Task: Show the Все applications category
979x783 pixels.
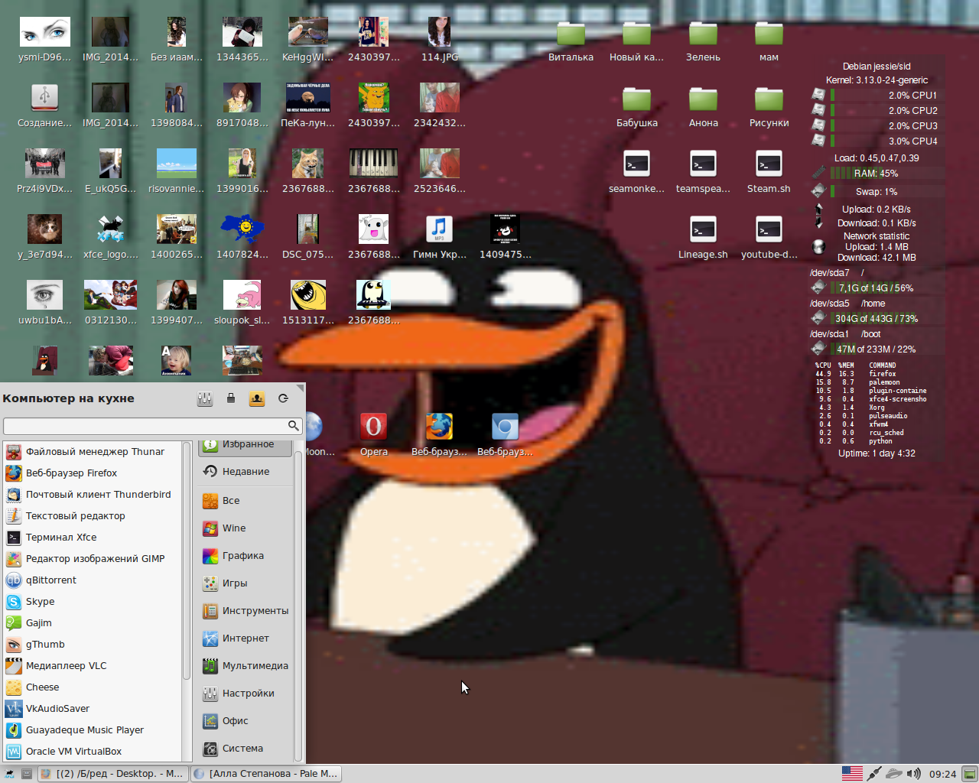Action: [x=245, y=501]
